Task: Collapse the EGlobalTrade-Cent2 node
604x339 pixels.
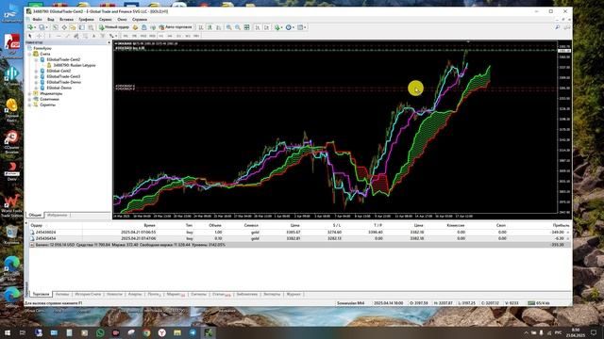Action: click(x=36, y=60)
